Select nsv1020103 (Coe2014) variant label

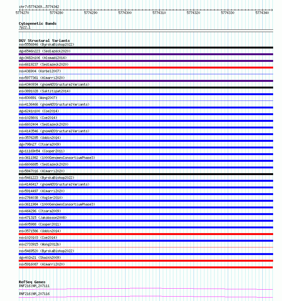[38, 238]
